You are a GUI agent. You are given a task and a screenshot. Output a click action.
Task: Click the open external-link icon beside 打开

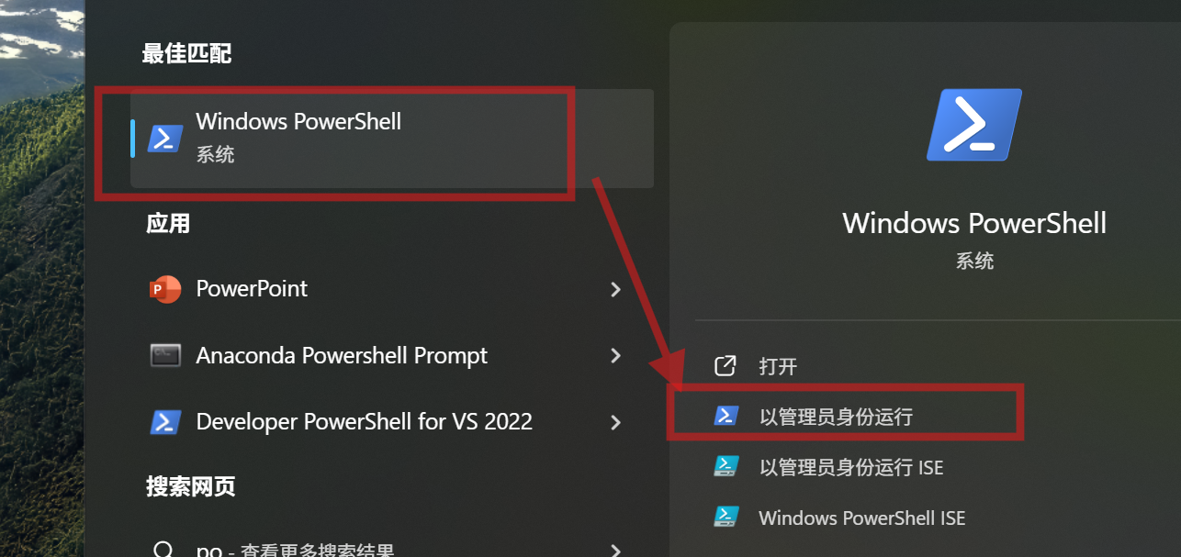(725, 366)
